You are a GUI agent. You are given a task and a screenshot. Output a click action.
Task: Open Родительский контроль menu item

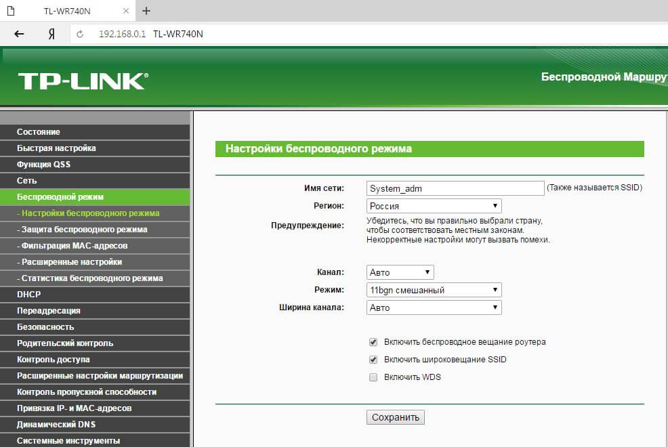click(x=95, y=343)
